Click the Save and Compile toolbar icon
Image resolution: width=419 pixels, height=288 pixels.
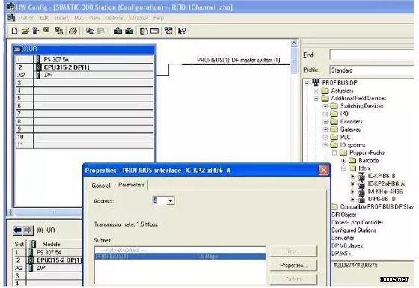click(59, 31)
